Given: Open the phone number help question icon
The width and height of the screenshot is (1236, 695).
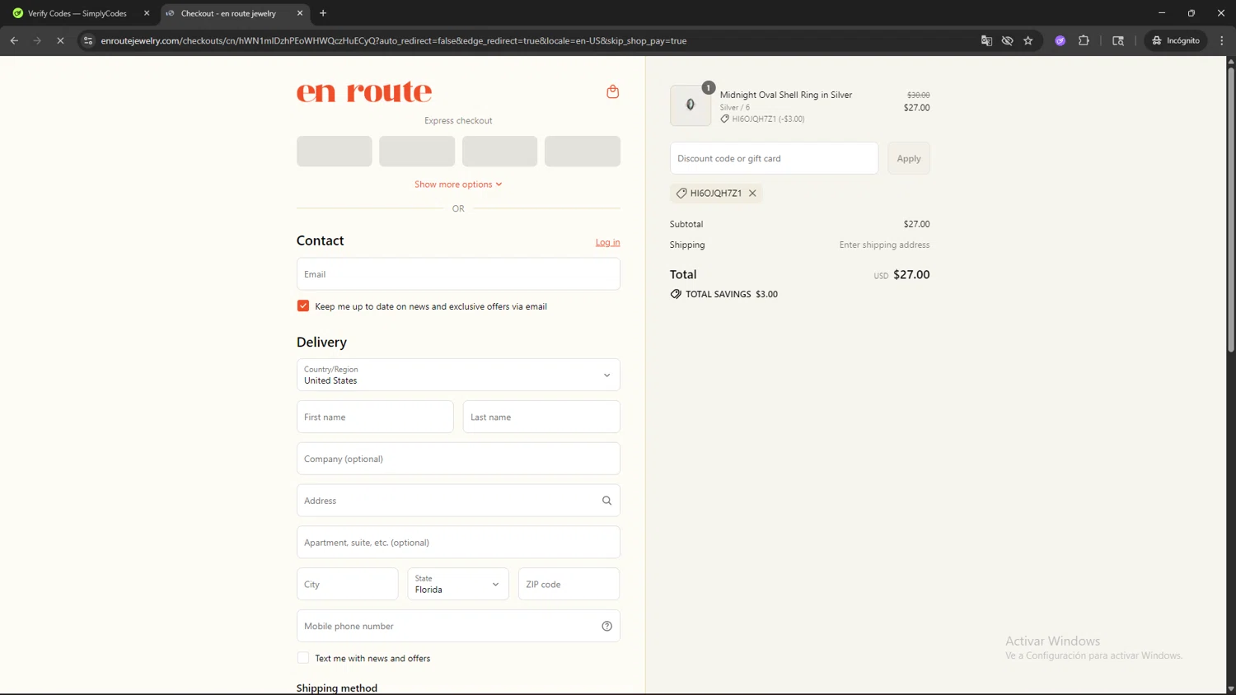Looking at the screenshot, I should click(606, 626).
